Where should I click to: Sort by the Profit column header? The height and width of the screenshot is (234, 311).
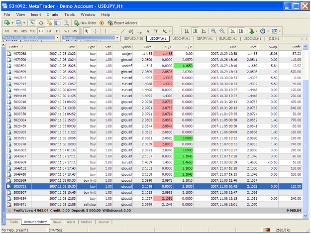290,47
